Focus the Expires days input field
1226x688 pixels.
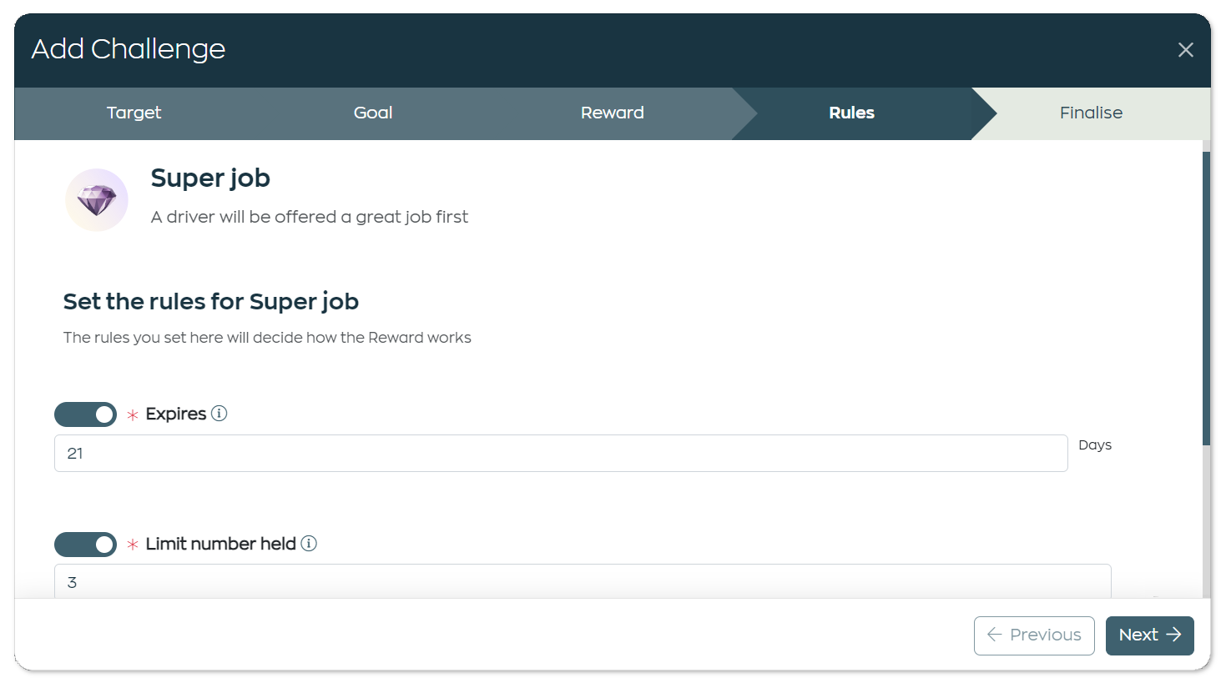pyautogui.click(x=561, y=453)
